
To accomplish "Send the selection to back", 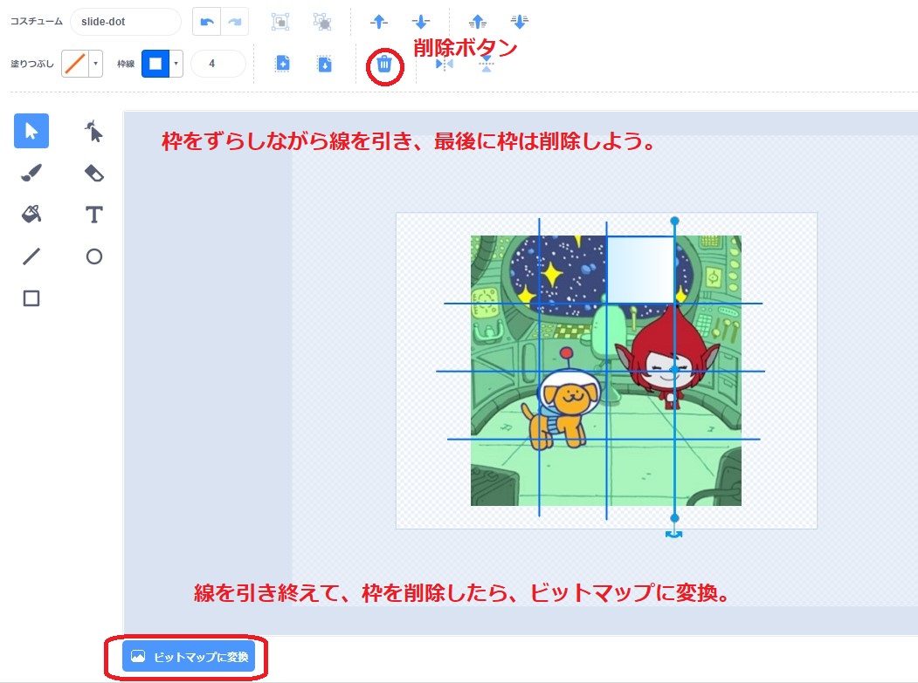I will pyautogui.click(x=520, y=22).
